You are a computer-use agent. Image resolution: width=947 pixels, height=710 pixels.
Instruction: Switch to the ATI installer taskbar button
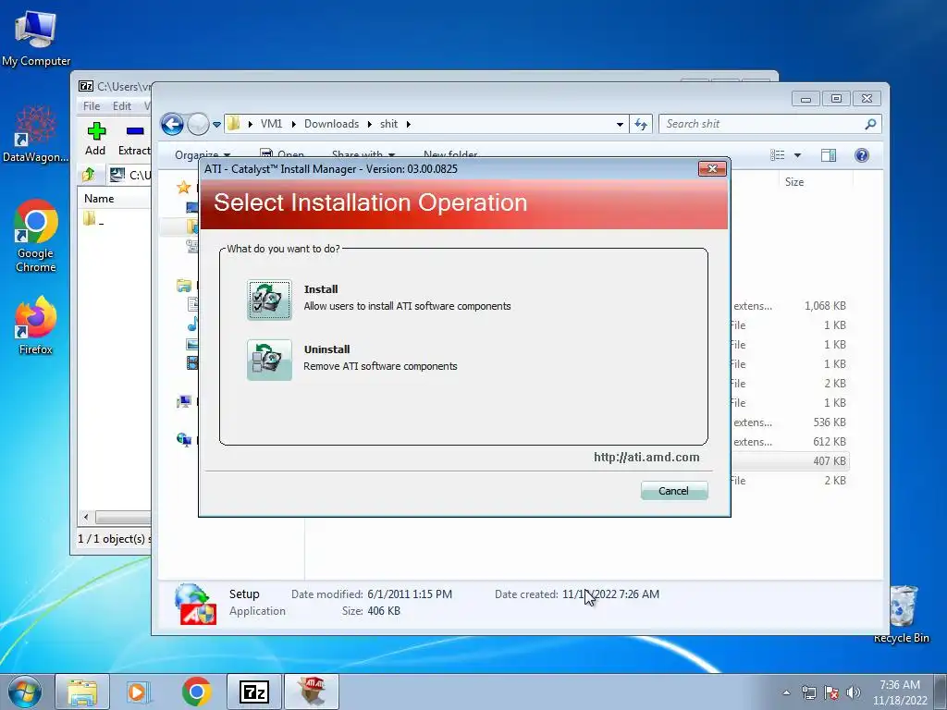(311, 692)
